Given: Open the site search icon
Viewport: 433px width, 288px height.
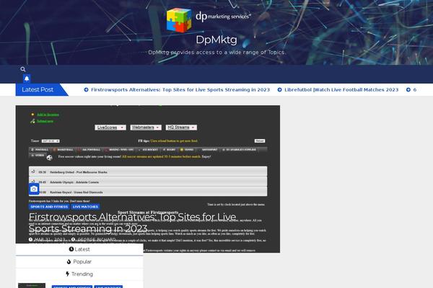Looking at the screenshot, I should (x=23, y=69).
